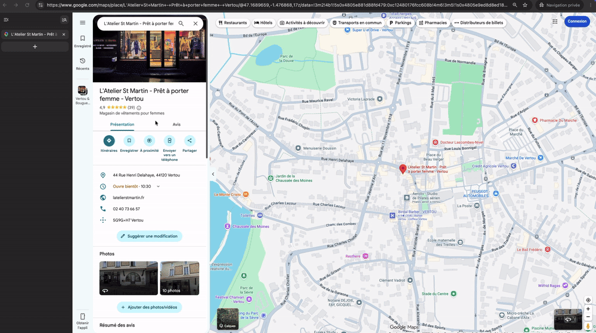The height and width of the screenshot is (333, 596).
Task: Click the Enregistrer bookmark icon
Action: (129, 141)
